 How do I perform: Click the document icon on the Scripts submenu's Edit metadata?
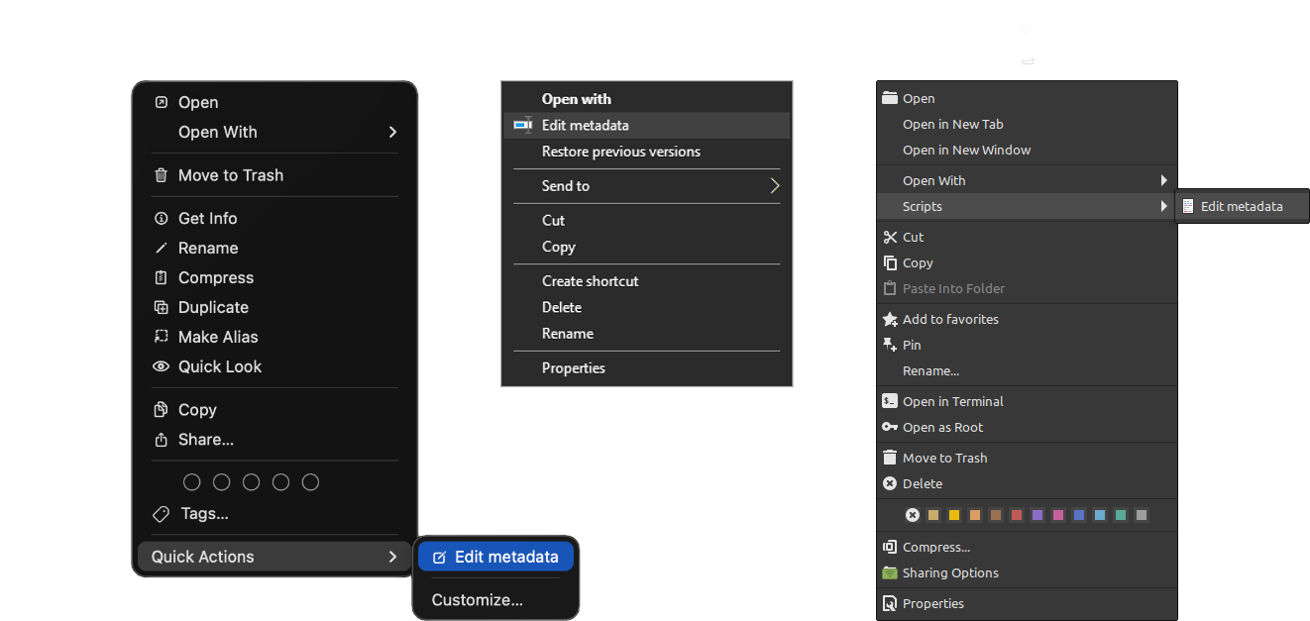tap(1188, 206)
